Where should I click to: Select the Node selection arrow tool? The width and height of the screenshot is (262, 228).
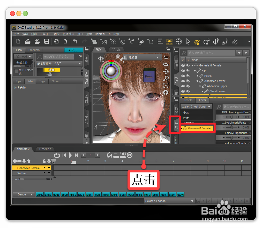(188, 41)
